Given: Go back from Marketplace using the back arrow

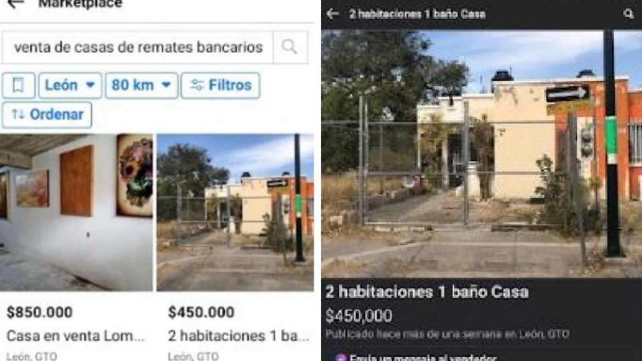Looking at the screenshot, I should [15, 4].
